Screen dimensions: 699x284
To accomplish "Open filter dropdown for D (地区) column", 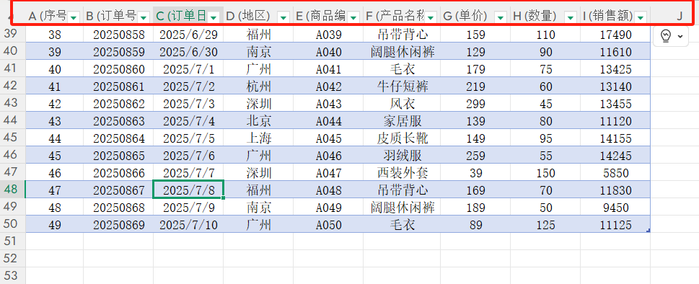I will pyautogui.click(x=283, y=17).
